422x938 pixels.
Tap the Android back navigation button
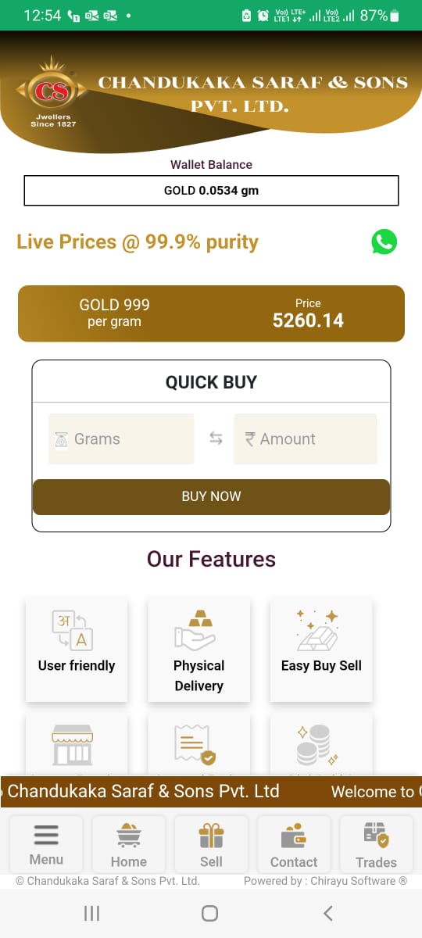pyautogui.click(x=328, y=913)
